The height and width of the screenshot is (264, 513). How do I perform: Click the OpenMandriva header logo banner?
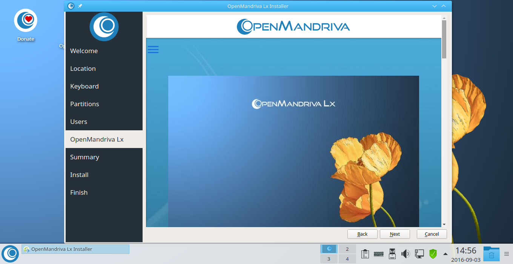pyautogui.click(x=293, y=26)
